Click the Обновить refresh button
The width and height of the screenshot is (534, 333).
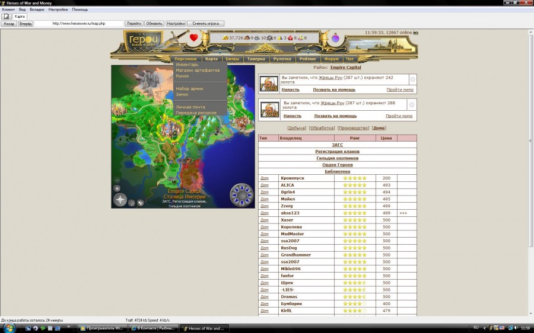click(x=154, y=24)
